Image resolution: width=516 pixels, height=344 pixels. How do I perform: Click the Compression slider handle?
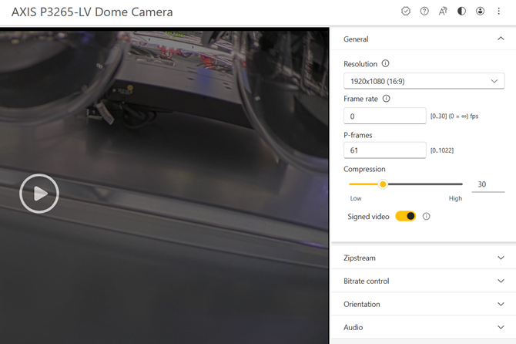[x=383, y=184]
